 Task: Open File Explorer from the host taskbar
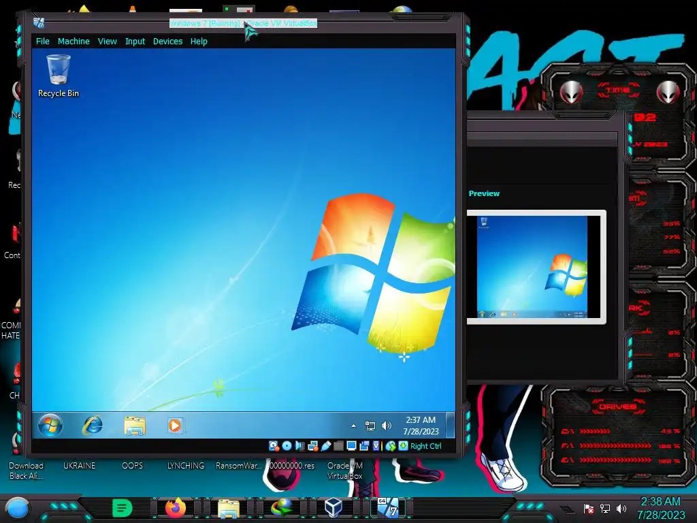[x=229, y=508]
